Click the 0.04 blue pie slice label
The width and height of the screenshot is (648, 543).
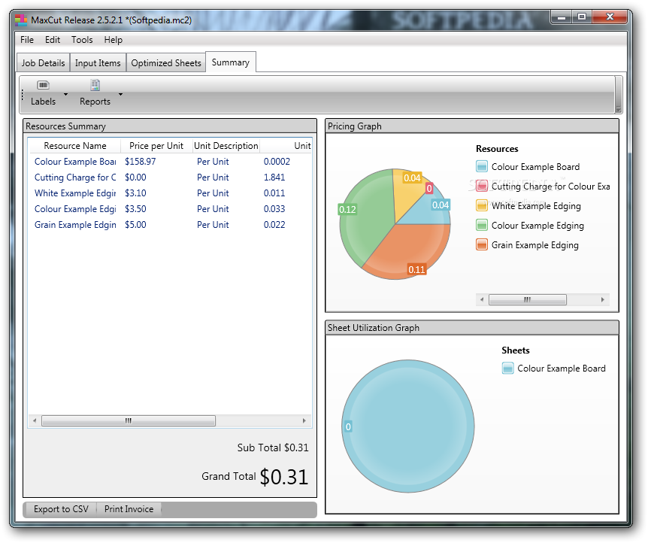441,205
